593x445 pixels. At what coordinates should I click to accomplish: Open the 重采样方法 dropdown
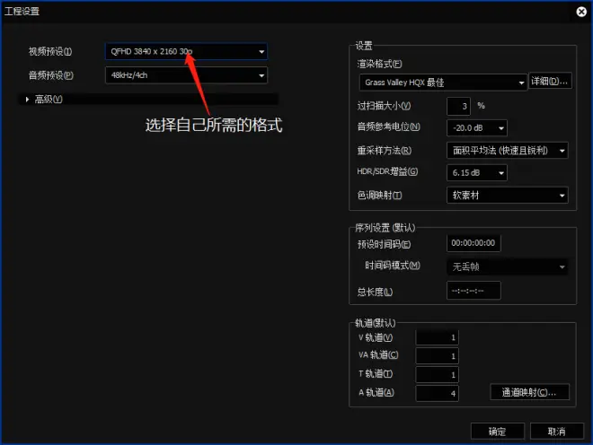coord(507,151)
